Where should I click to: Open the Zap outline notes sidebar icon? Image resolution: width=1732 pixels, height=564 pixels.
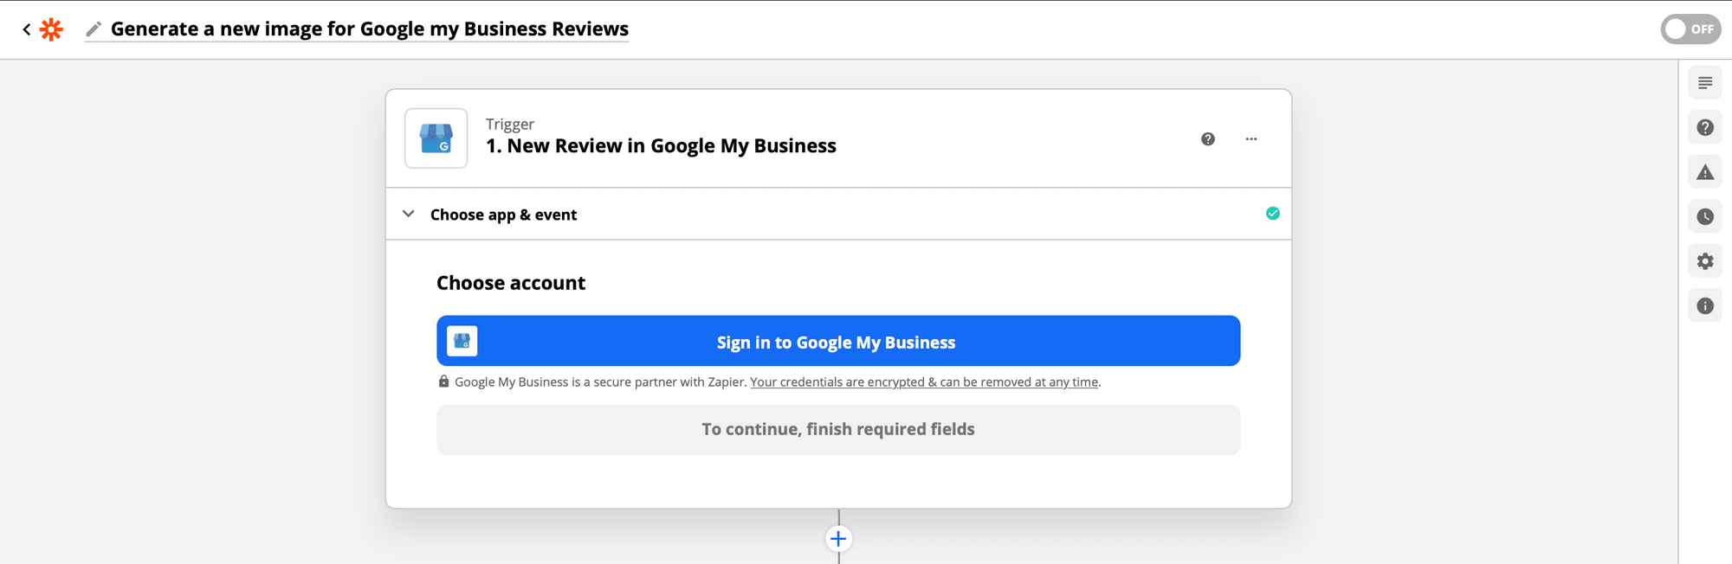tap(1705, 83)
